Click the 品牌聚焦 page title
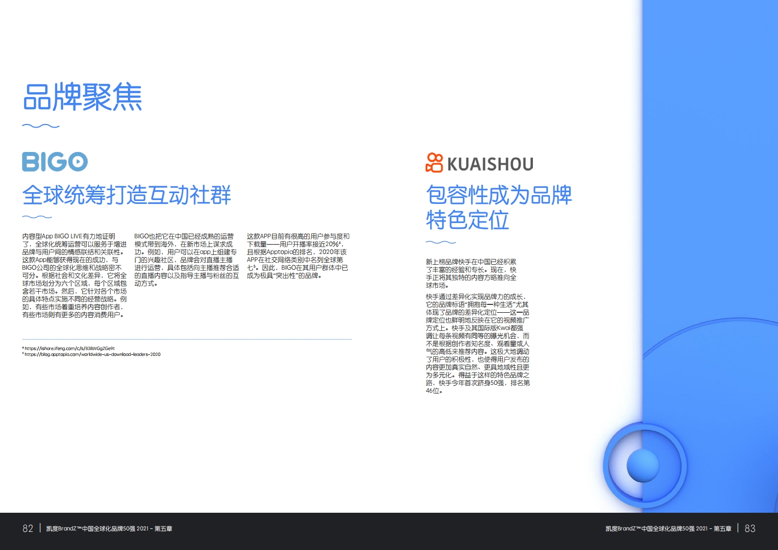 pos(82,97)
